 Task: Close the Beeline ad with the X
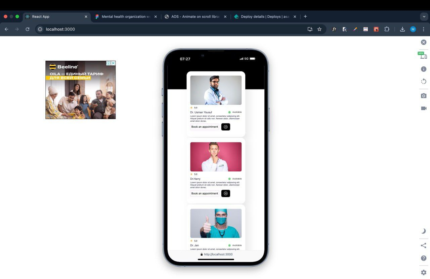113,63
